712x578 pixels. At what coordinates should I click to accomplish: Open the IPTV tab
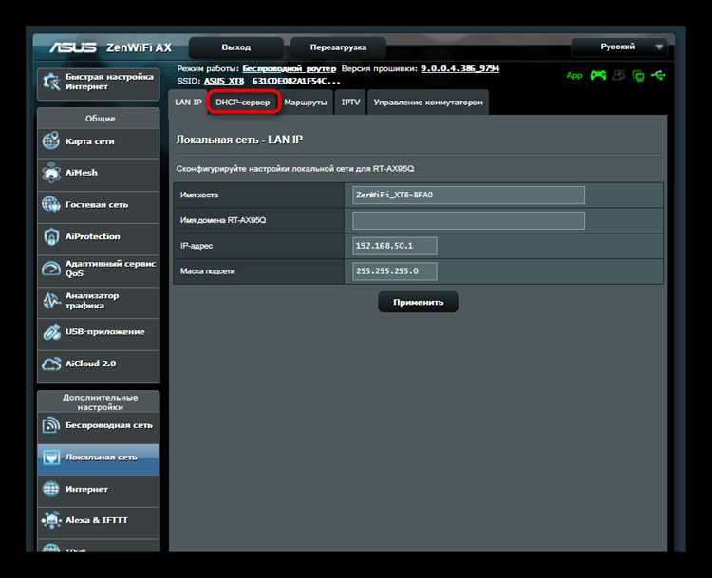coord(350,103)
